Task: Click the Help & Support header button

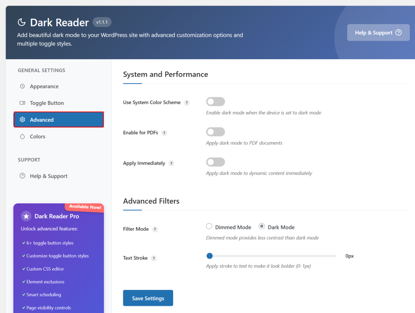Action: tap(378, 32)
